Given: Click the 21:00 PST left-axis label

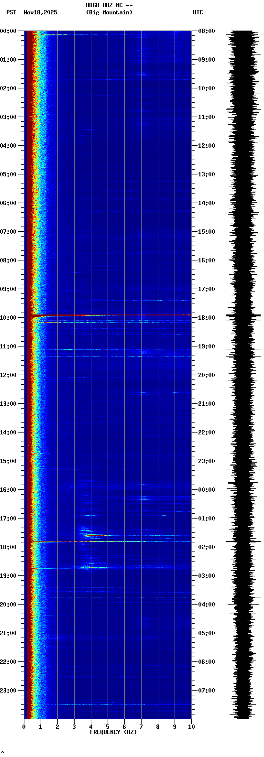Looking at the screenshot, I should (x=8, y=633).
